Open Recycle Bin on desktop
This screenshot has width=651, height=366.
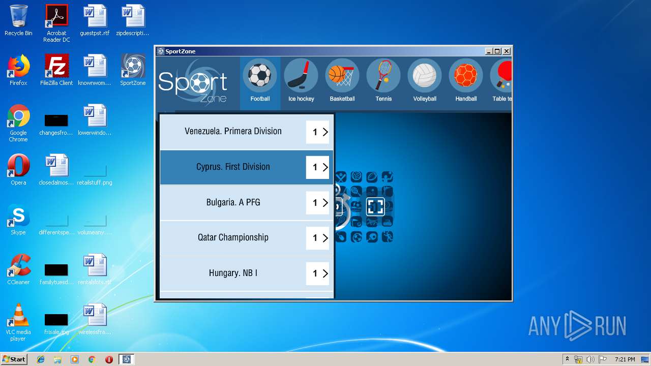[x=18, y=20]
